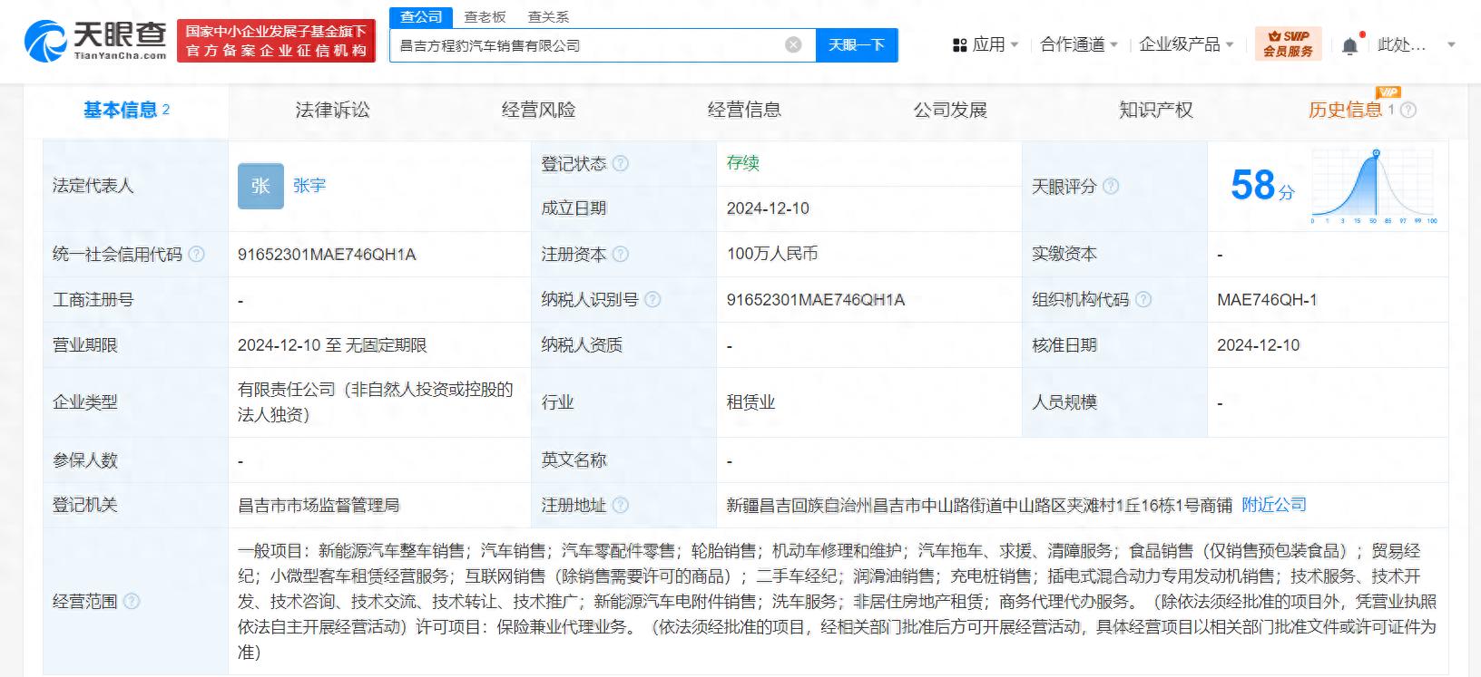Select the 昌吉市市场监督管理局 registration authority
The image size is (1481, 677).
tap(319, 505)
